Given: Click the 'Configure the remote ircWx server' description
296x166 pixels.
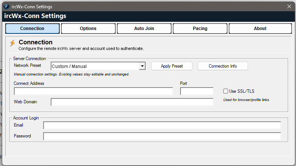Looking at the screenshot, I should point(81,48).
